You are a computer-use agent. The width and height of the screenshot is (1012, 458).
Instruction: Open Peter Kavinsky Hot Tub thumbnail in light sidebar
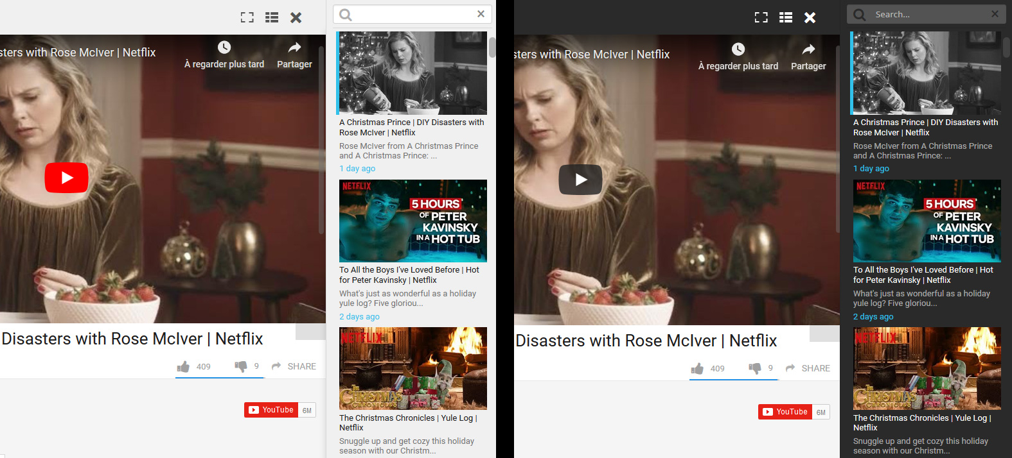click(413, 221)
